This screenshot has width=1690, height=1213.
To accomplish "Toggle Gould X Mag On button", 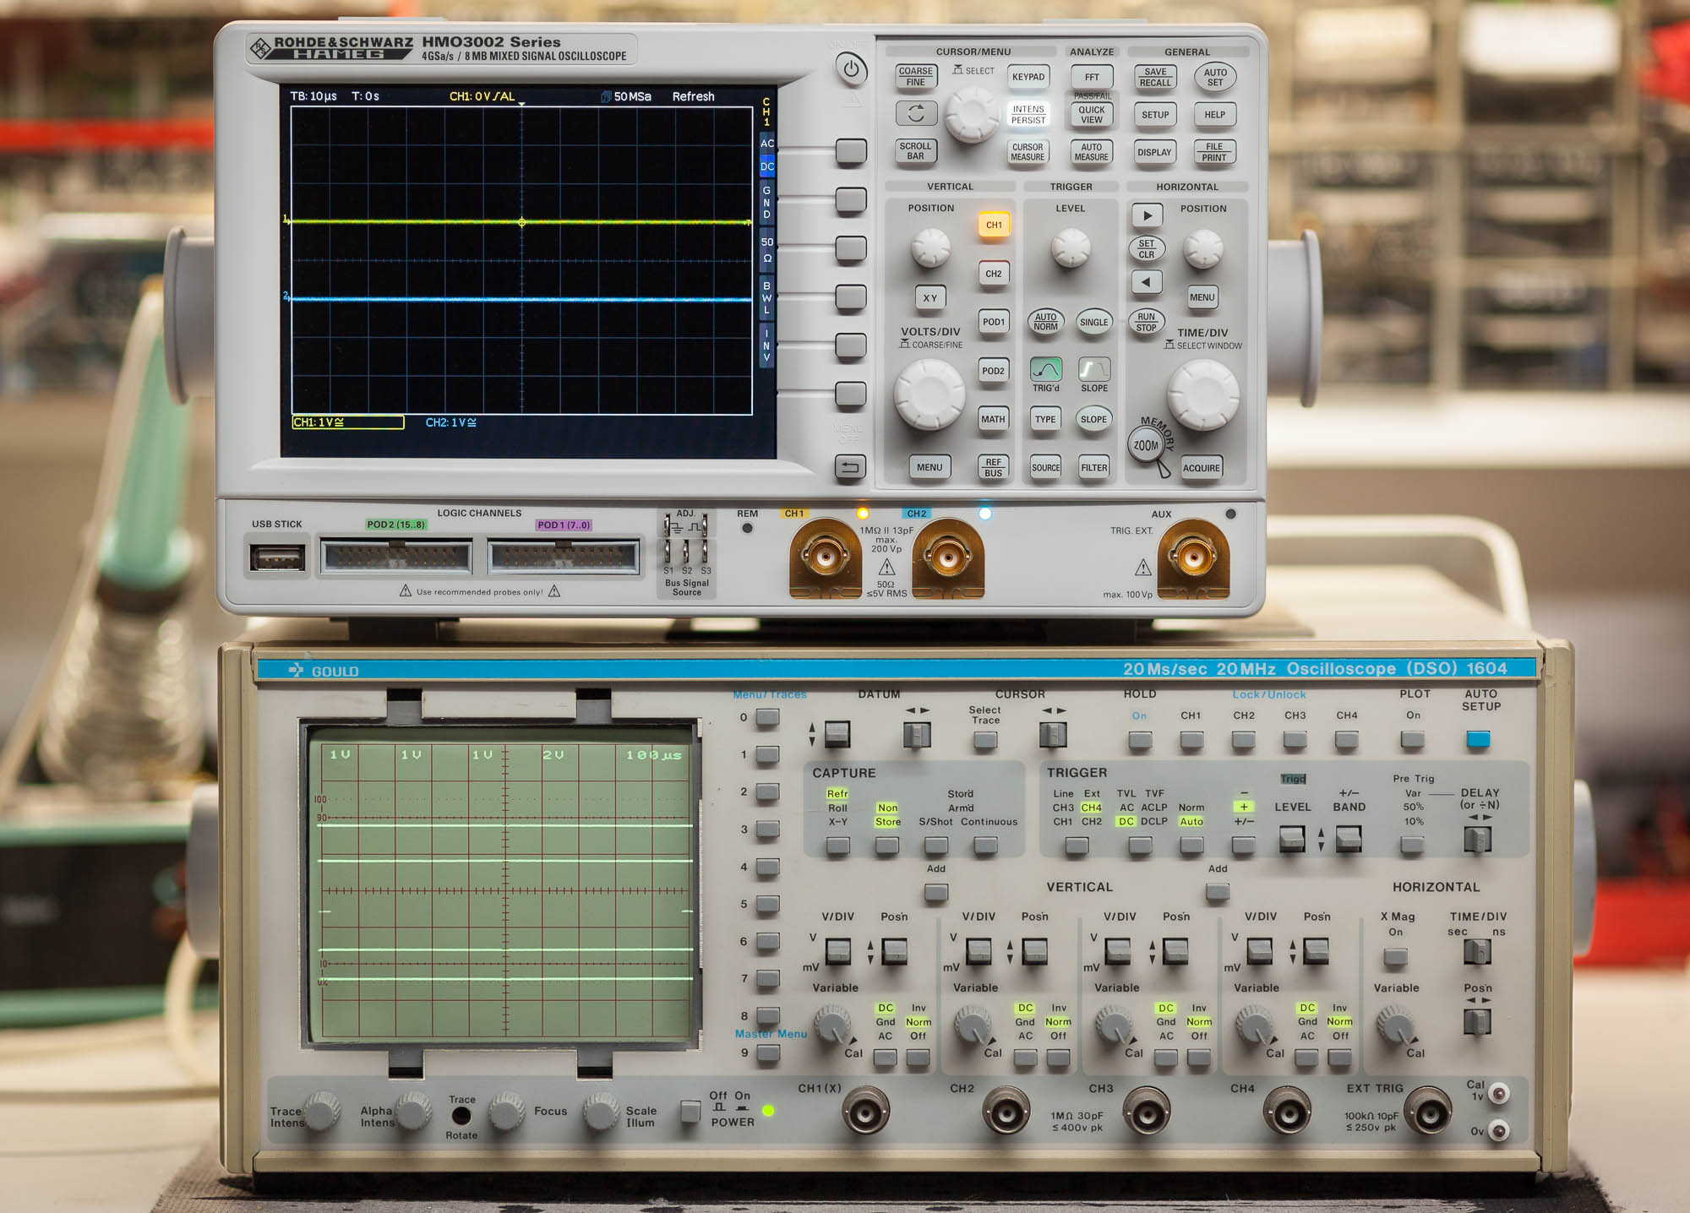I will click(x=1395, y=957).
